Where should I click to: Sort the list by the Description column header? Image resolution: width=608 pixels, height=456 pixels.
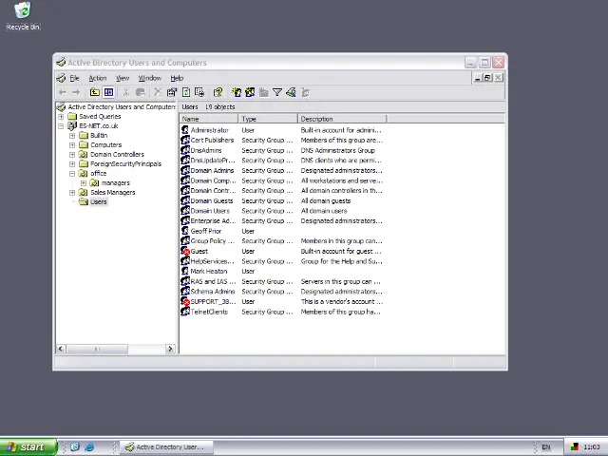tap(342, 119)
